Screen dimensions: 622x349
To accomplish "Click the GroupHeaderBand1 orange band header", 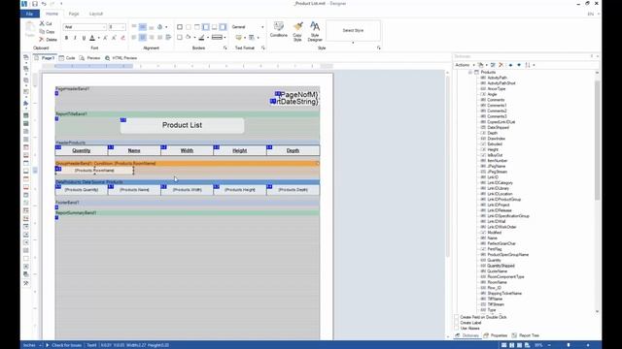I will point(188,164).
